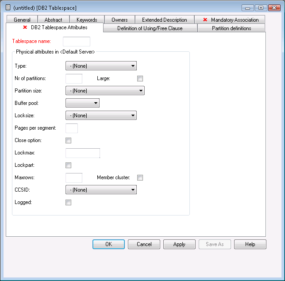The image size is (285, 281).
Task: Open the Type dropdown
Action: pyautogui.click(x=101, y=66)
